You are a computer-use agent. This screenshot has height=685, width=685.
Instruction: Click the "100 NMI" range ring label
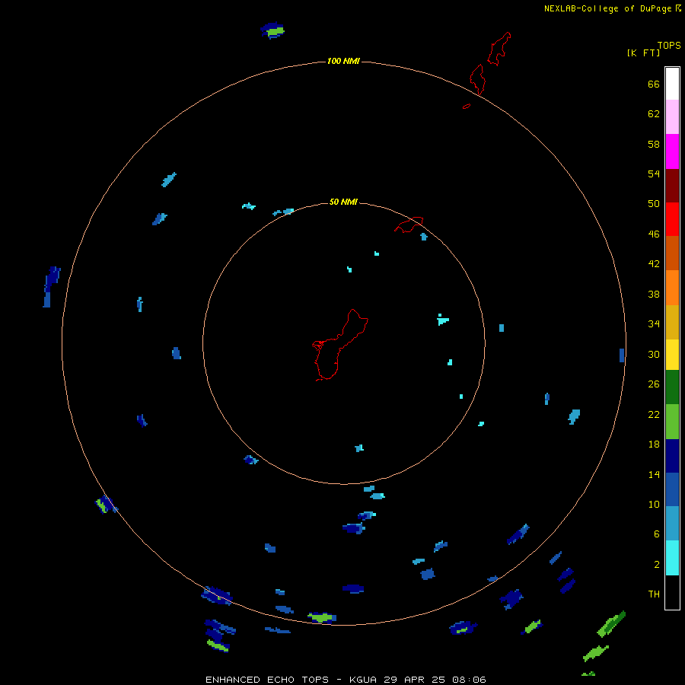tap(343, 61)
